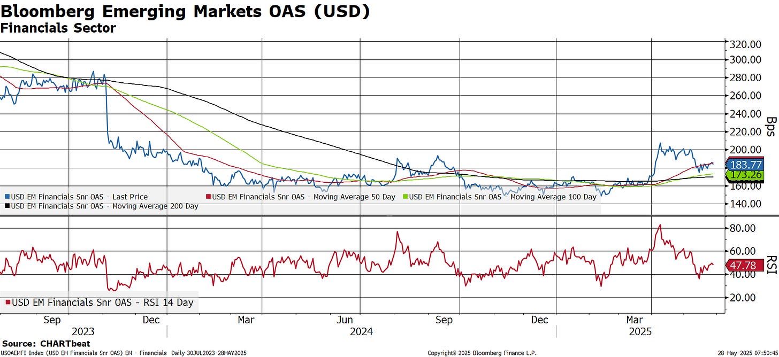
Task: Click the 80.00 RSI axis label
Action: point(744,228)
